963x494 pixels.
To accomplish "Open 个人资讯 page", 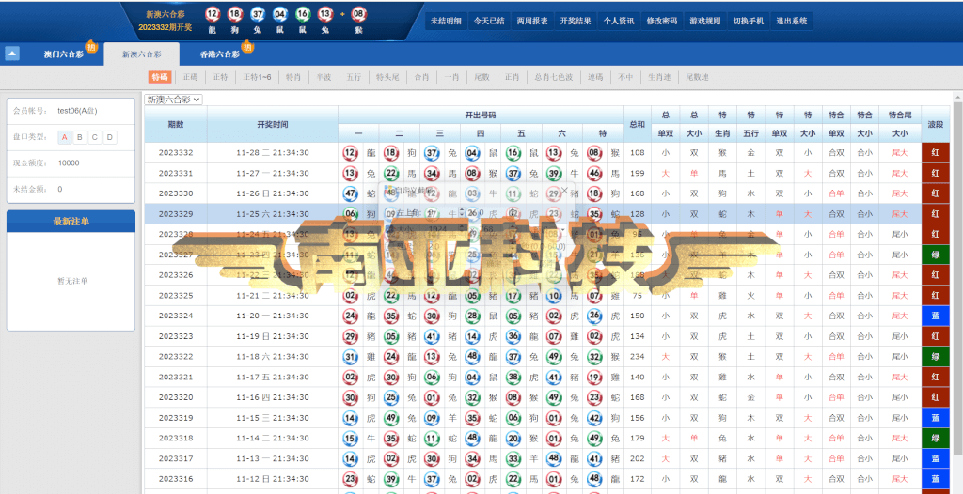I will click(619, 21).
